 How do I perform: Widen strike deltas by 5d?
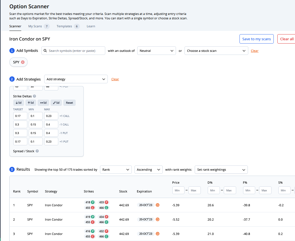(x=43, y=103)
